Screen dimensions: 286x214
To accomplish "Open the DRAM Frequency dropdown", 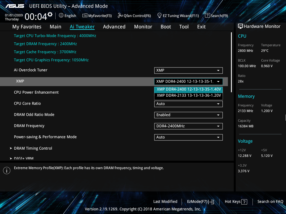I will [x=189, y=126].
